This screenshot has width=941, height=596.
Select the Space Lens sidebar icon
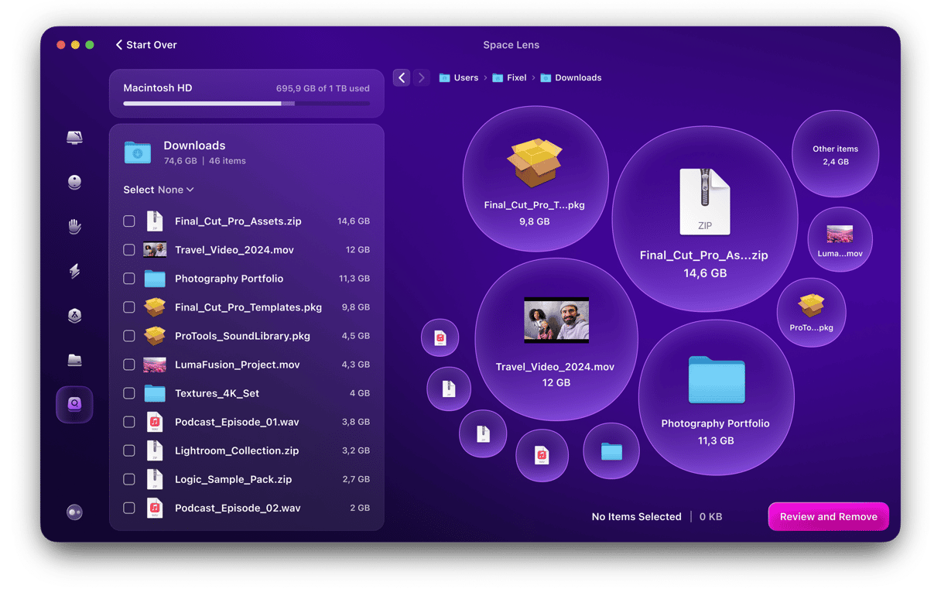74,404
